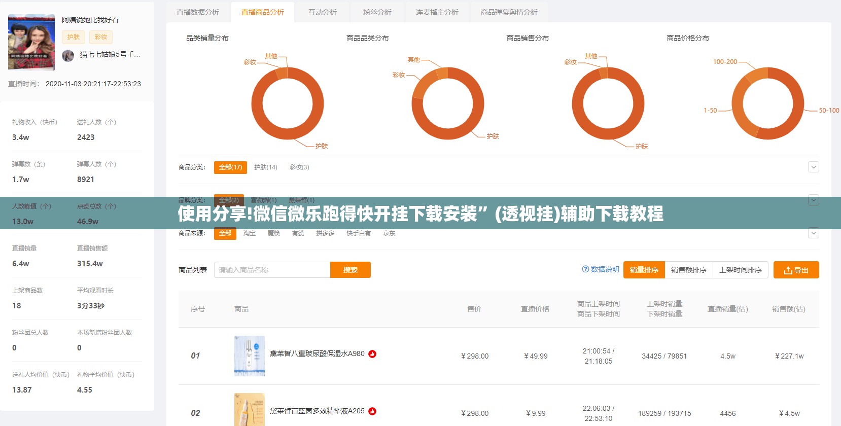Open the 连麦播主分析 tab

tap(437, 12)
